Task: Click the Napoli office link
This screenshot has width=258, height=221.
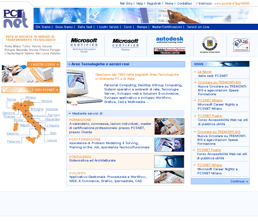Action: coord(25,125)
